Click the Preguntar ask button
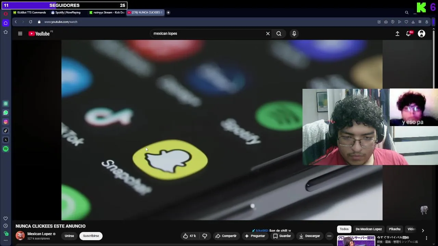The height and width of the screenshot is (246, 438). [255, 236]
